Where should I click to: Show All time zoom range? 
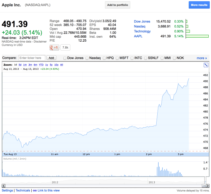tap(62, 65)
